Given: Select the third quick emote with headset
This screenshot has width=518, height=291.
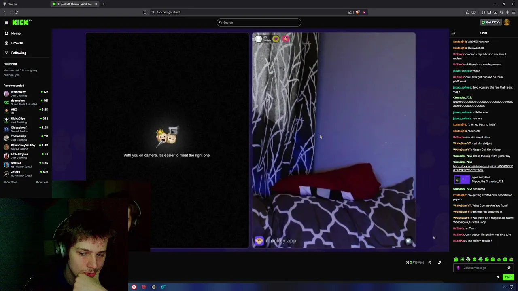Looking at the screenshot, I should tap(468, 259).
